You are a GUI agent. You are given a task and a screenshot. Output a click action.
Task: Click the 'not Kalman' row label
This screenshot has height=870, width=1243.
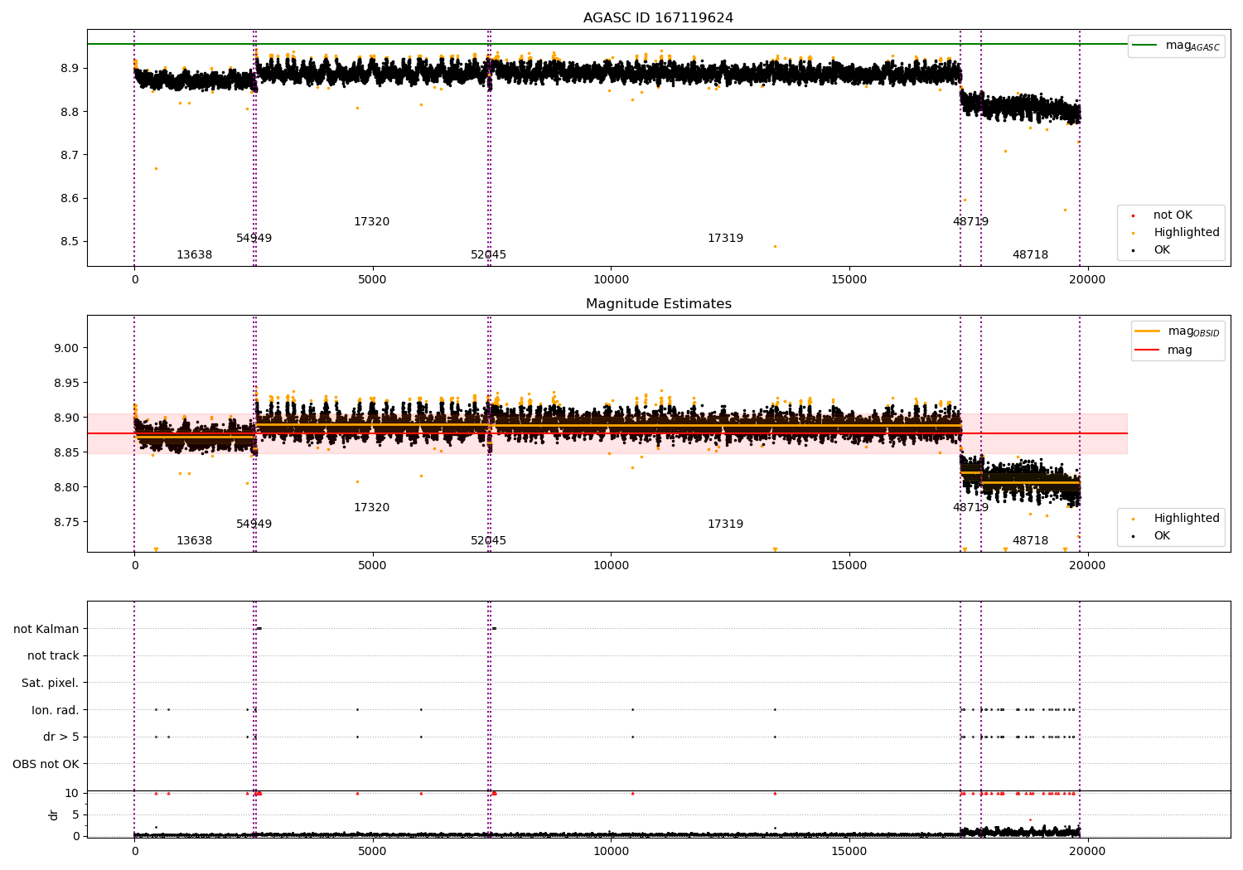pos(46,629)
